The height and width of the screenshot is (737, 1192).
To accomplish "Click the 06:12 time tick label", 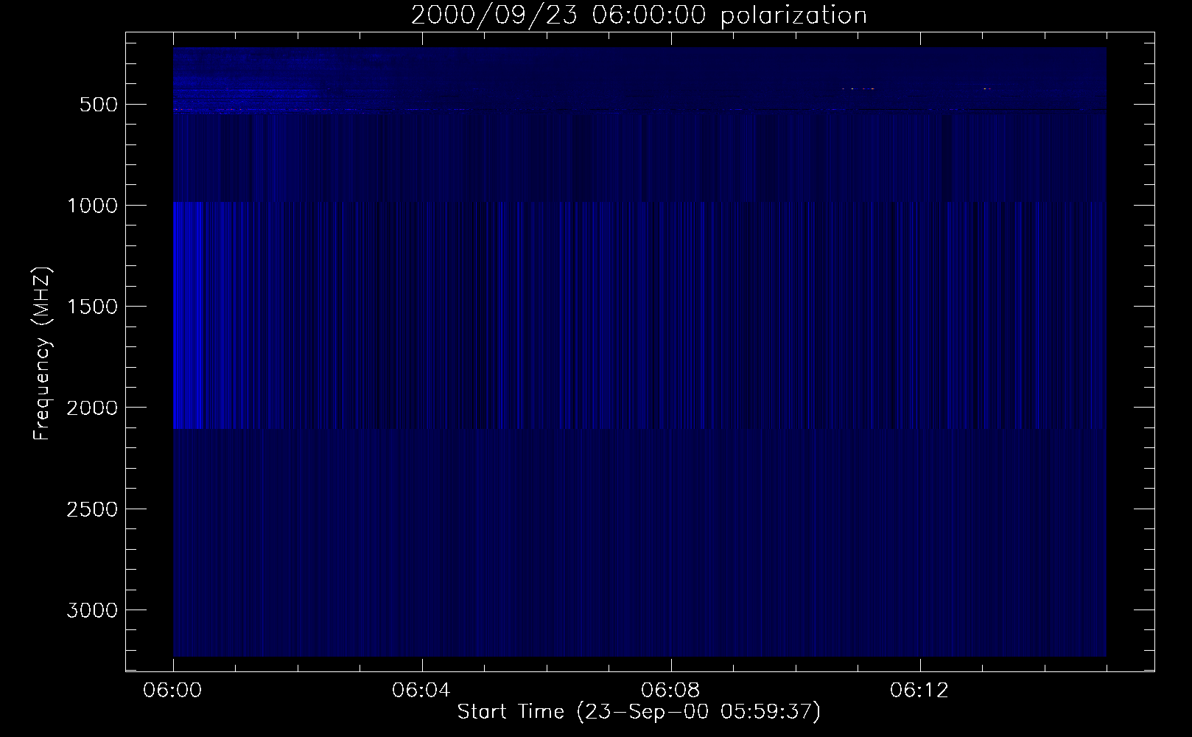I will pyautogui.click(x=920, y=691).
